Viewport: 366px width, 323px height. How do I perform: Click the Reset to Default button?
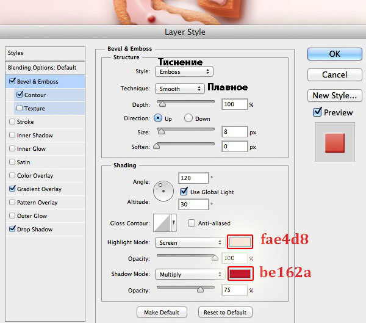[225, 312]
